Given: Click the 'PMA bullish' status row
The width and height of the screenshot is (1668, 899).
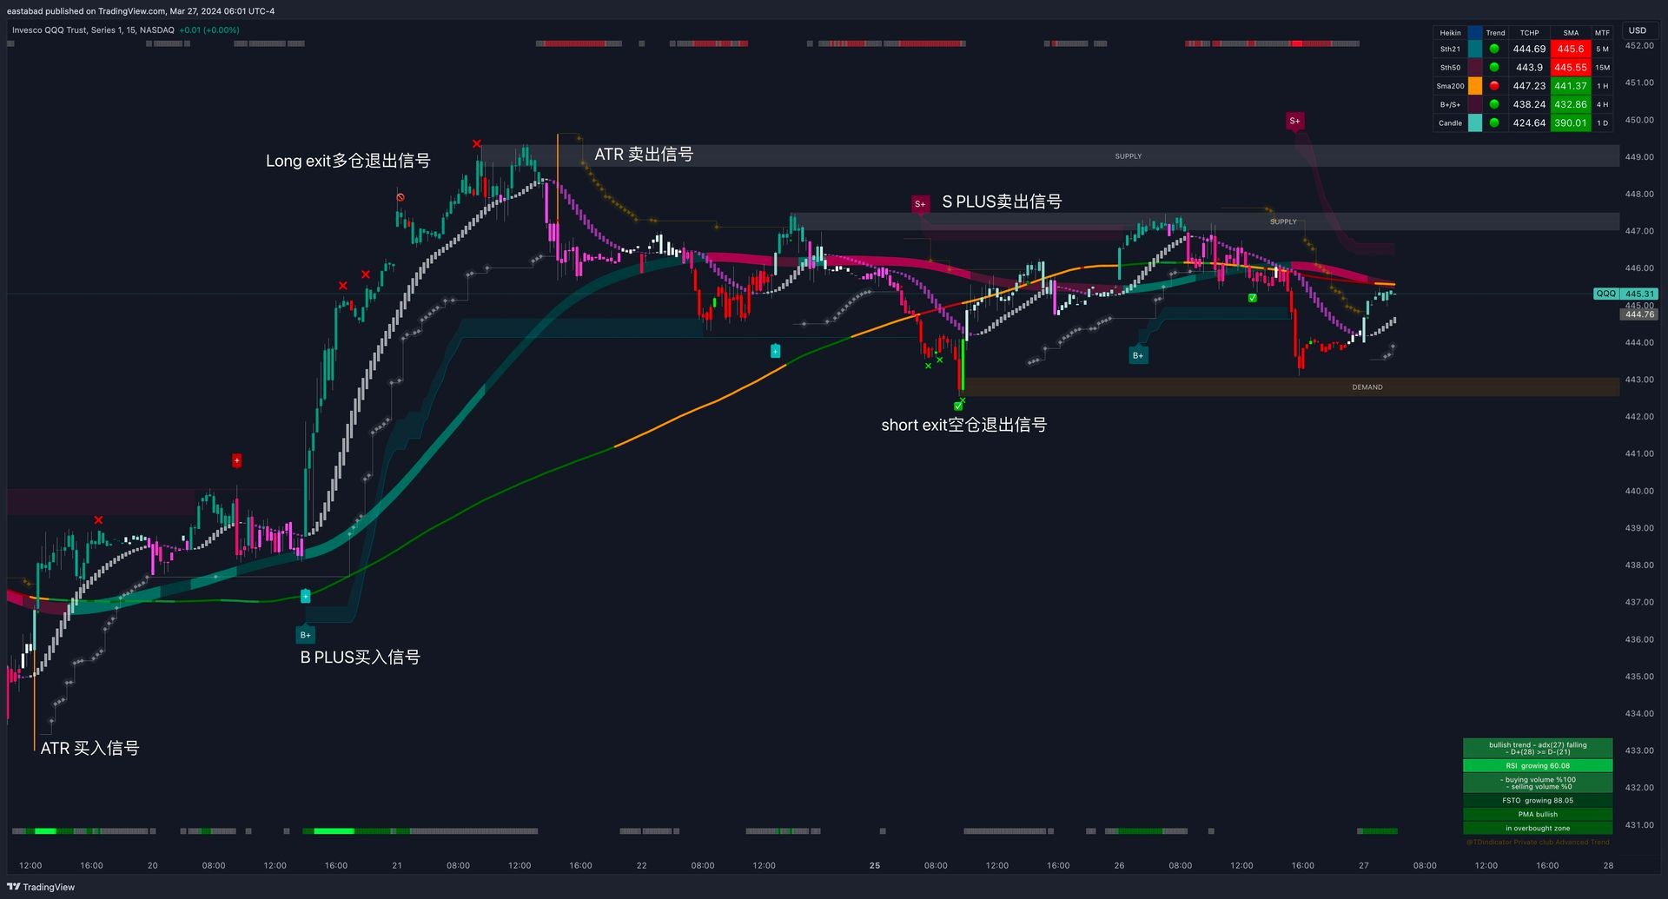Looking at the screenshot, I should (1538, 815).
